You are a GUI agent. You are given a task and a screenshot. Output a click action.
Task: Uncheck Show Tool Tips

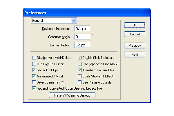(x=34, y=70)
